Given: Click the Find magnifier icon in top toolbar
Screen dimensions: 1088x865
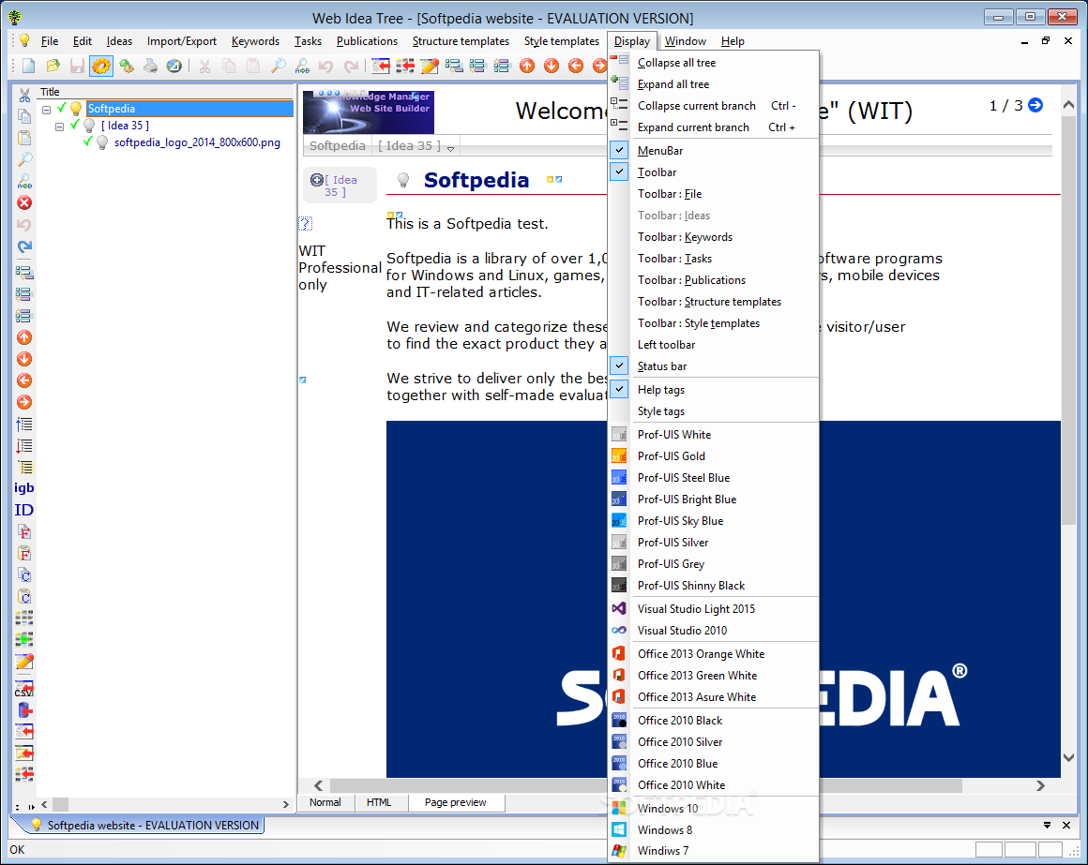Looking at the screenshot, I should point(279,66).
